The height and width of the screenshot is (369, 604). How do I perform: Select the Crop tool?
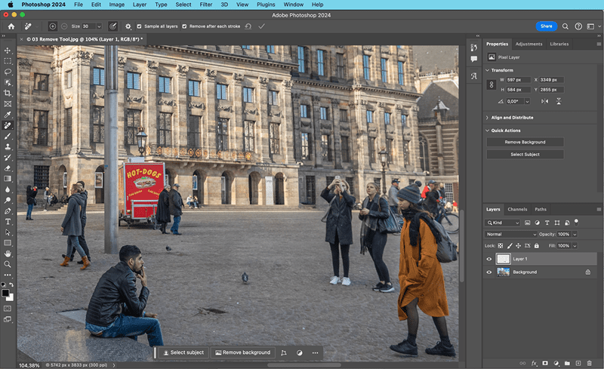pos(8,94)
